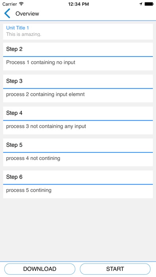Tap 'process 2 containing input elemnt' row
The height and width of the screenshot is (277, 156).
coord(78,96)
